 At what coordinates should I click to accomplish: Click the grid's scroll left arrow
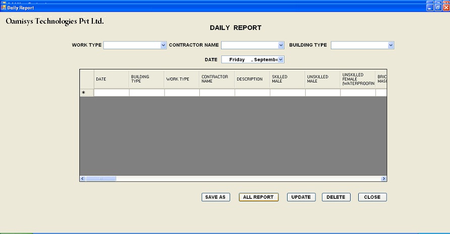82,179
